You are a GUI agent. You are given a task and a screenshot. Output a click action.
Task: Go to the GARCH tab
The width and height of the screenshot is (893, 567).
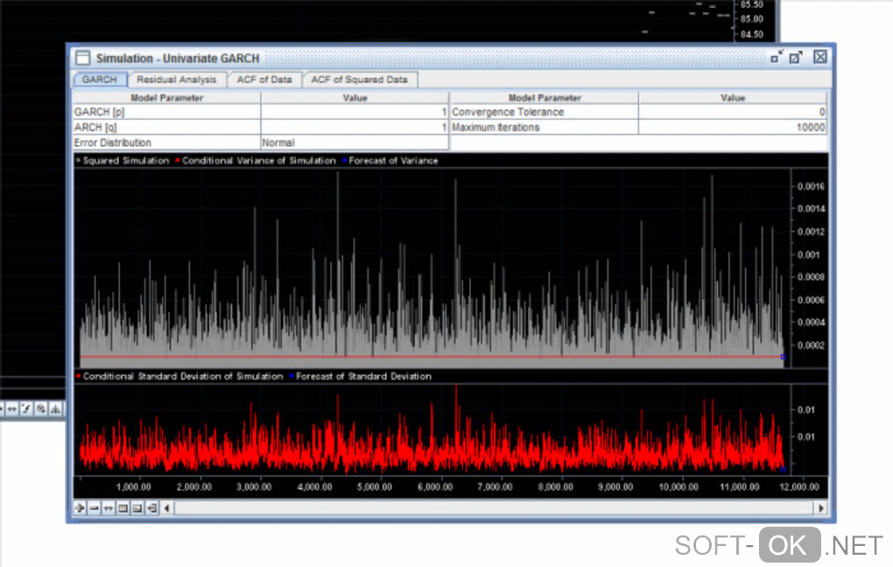pos(100,80)
